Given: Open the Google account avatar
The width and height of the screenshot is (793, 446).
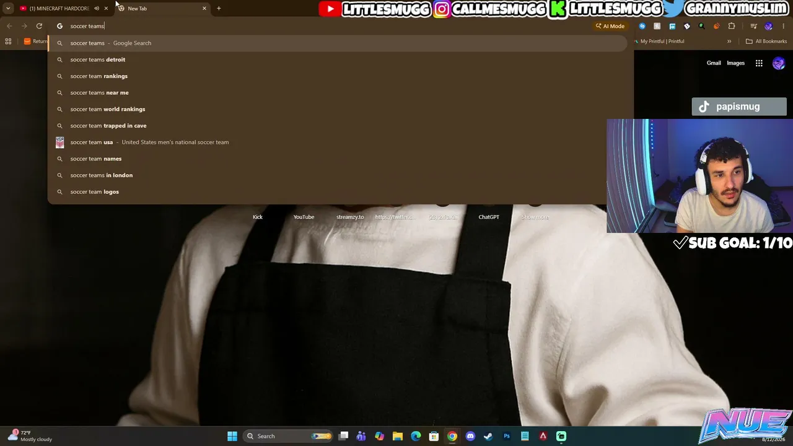Looking at the screenshot, I should (779, 63).
